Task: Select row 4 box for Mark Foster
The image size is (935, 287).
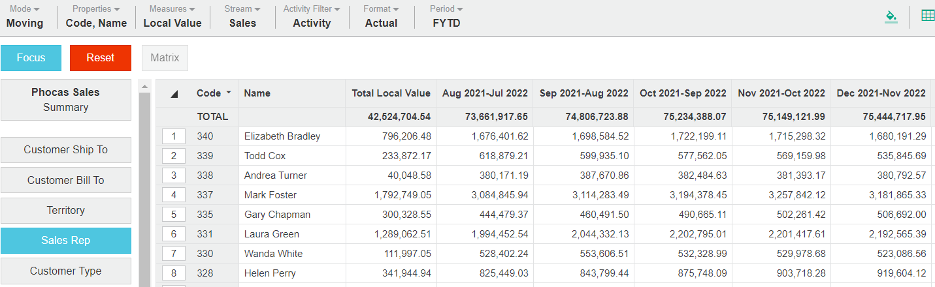Action: (174, 195)
